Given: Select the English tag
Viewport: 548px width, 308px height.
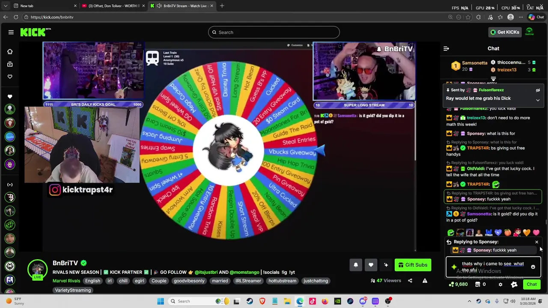Looking at the screenshot, I should (x=92, y=281).
